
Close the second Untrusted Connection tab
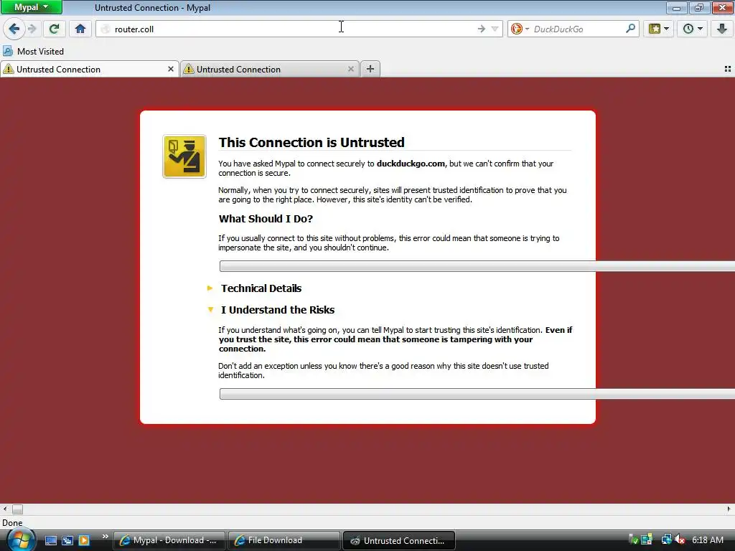(350, 69)
